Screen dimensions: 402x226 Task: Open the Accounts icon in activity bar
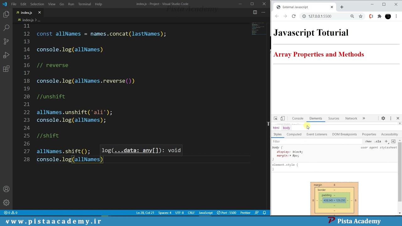(6, 189)
